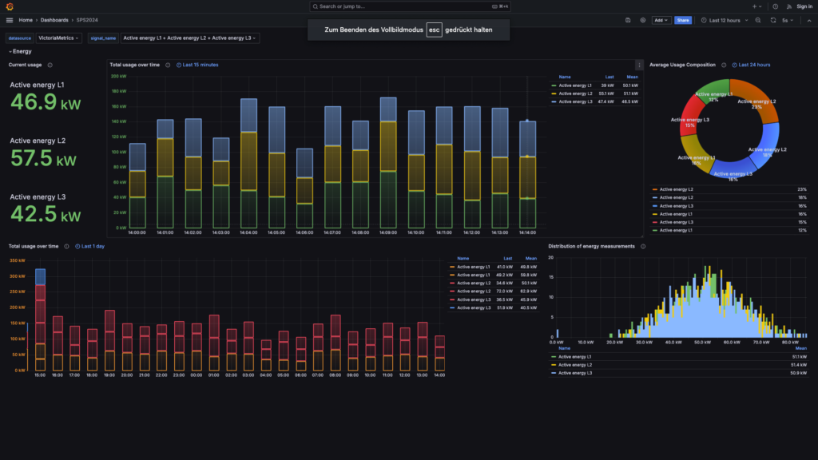The image size is (818, 460).
Task: Open the hamburger navigation menu
Action: [x=10, y=20]
